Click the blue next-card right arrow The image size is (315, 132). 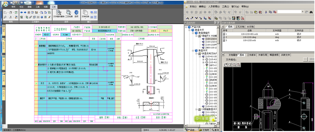click(25, 12)
